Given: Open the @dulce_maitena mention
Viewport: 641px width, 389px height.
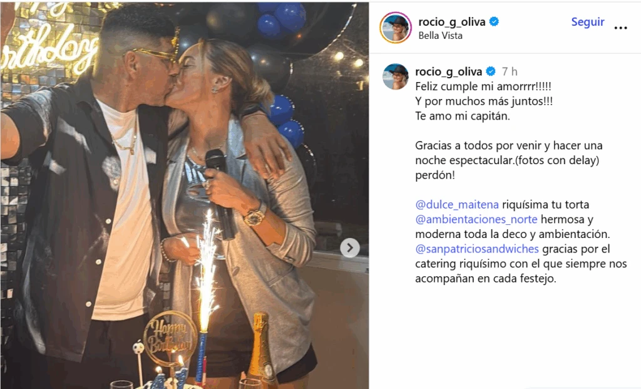Looking at the screenshot, I should pyautogui.click(x=457, y=204).
